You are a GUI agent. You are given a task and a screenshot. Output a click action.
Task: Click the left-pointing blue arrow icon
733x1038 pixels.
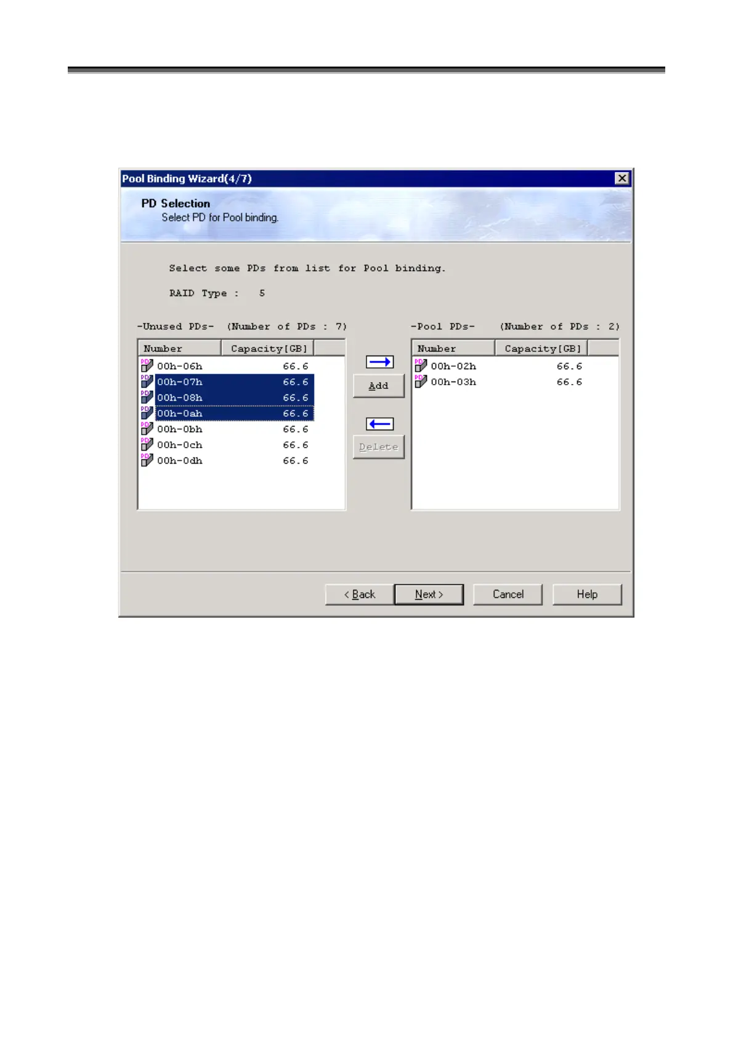[379, 424]
